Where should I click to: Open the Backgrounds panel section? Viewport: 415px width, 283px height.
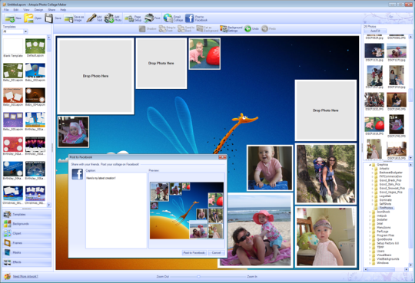click(x=27, y=224)
